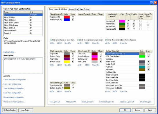Viewport: 158px width, 114px height.
Task: Switch to the Show / Hide tab
Action: coord(73,9)
